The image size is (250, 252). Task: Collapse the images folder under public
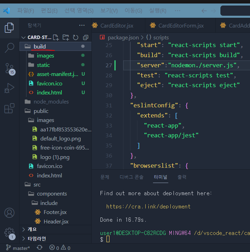56,120
